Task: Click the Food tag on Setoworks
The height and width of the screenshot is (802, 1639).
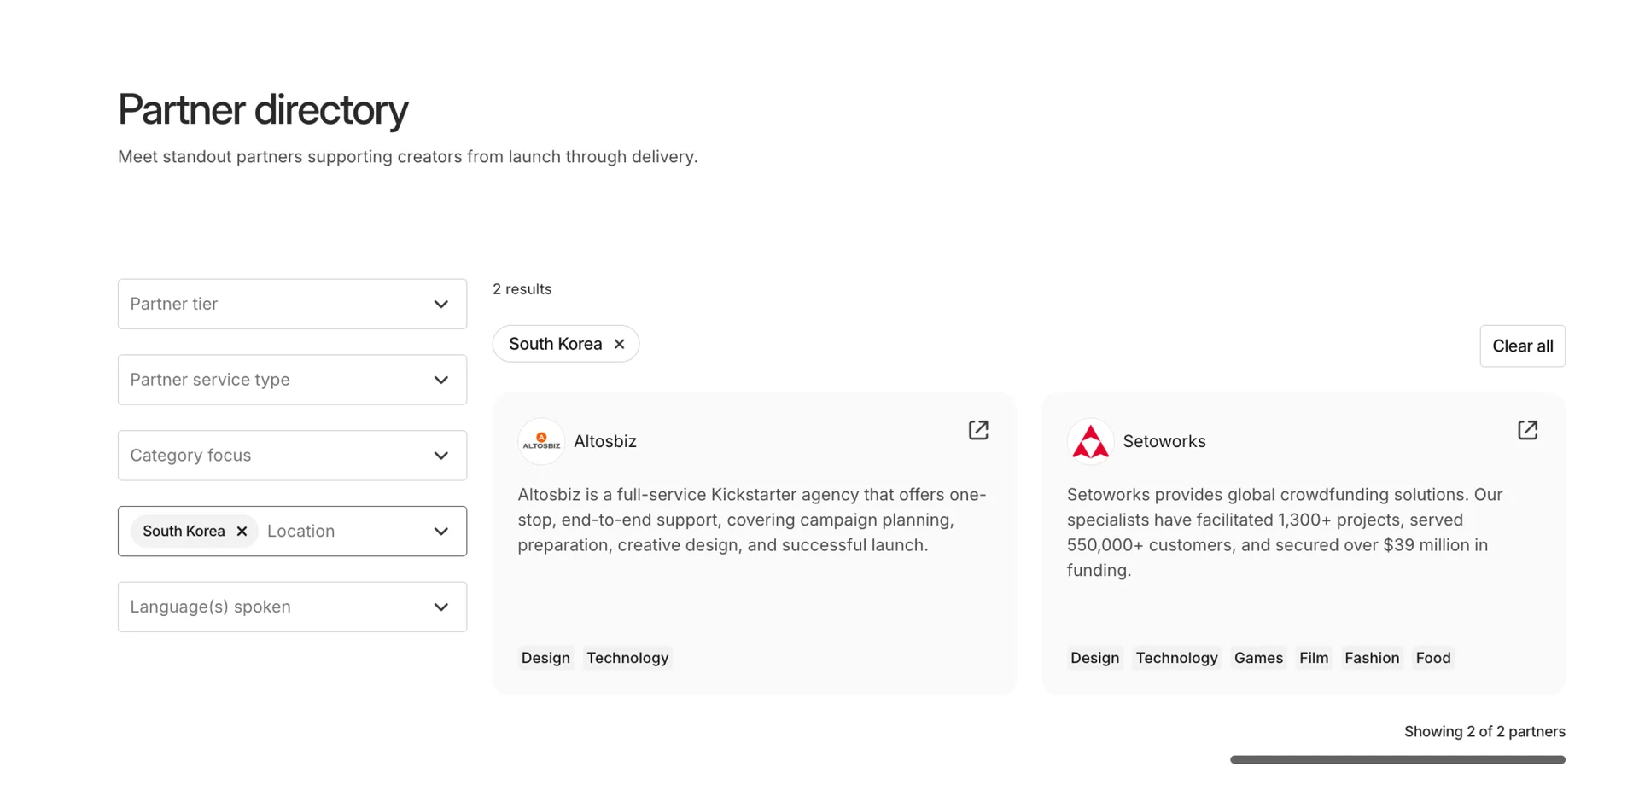Action: click(x=1432, y=658)
